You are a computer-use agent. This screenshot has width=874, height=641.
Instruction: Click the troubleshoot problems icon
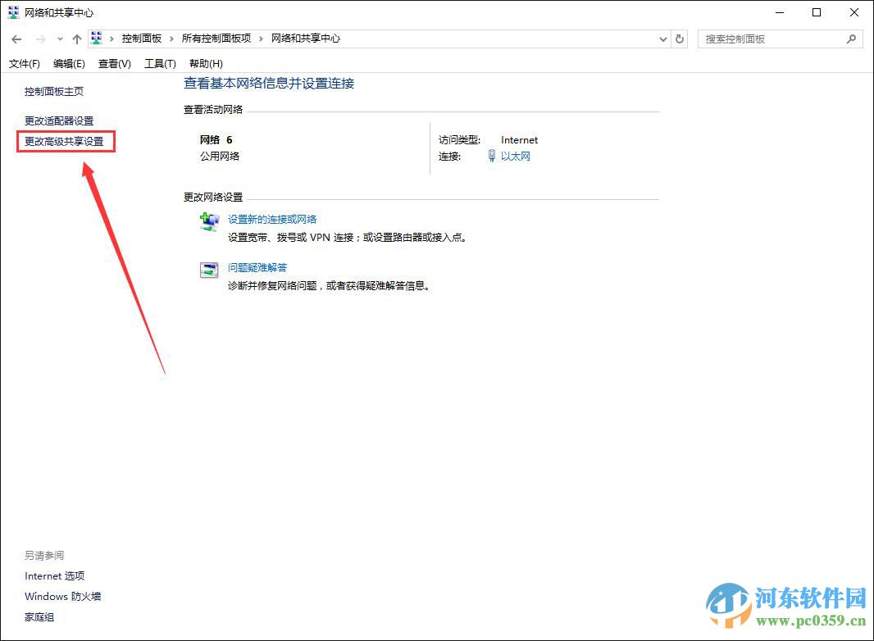[x=209, y=269]
